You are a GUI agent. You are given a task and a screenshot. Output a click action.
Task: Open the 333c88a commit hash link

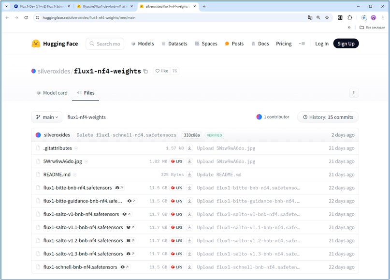pos(192,135)
